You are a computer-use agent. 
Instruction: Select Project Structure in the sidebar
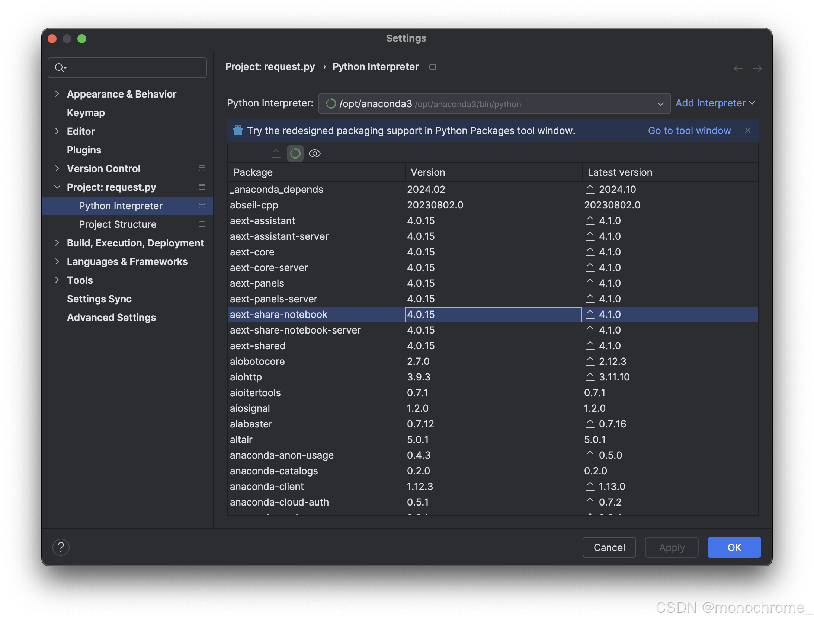pyautogui.click(x=118, y=224)
